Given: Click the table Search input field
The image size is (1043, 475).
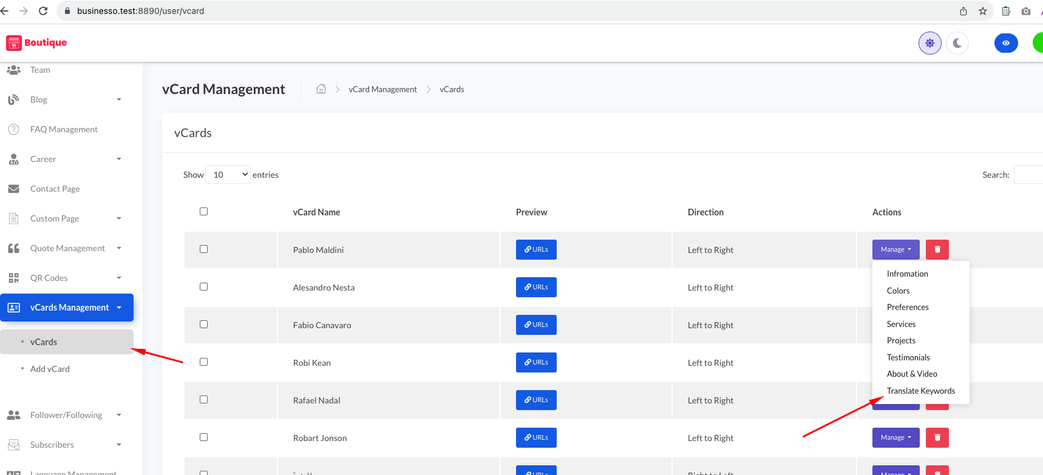Looking at the screenshot, I should [1028, 175].
